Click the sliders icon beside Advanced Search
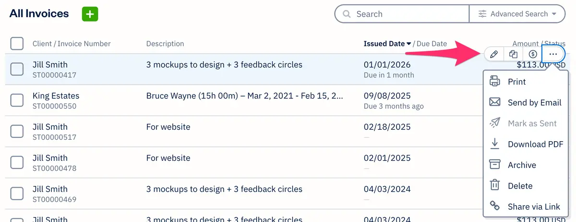 coord(482,14)
